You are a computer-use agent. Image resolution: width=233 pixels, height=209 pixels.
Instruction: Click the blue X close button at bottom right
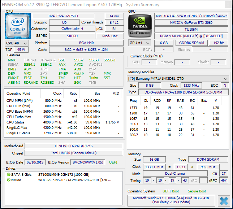click(x=224, y=201)
